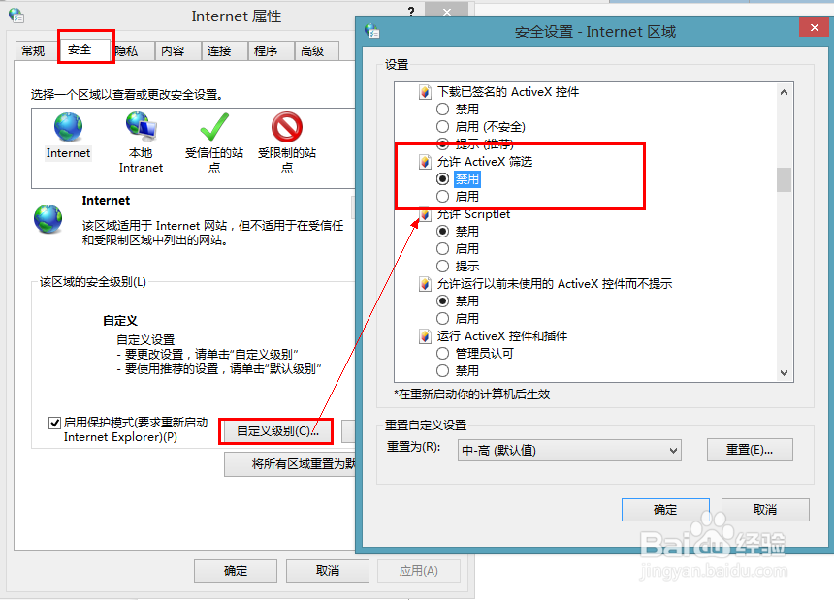Open the 重置为 中-高 (默认值) dropdown
The height and width of the screenshot is (600, 834).
[569, 450]
